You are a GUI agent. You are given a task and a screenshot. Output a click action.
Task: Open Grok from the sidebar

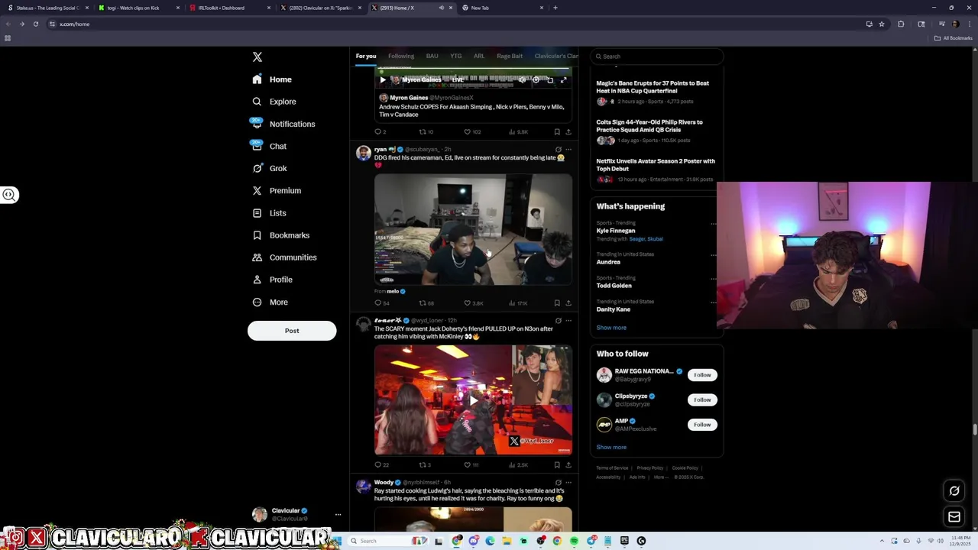(x=269, y=168)
